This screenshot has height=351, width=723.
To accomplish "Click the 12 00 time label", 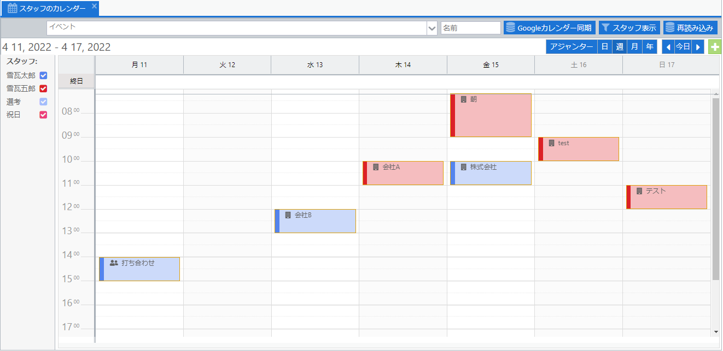I will [x=71, y=207].
